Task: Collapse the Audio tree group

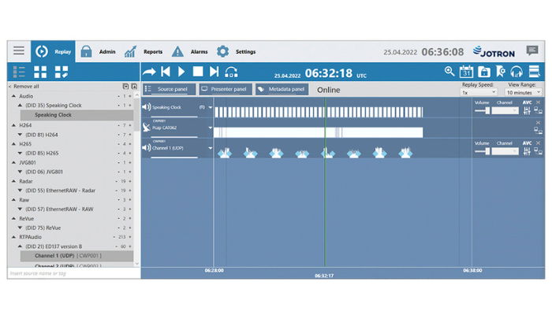Action: tap(13, 96)
